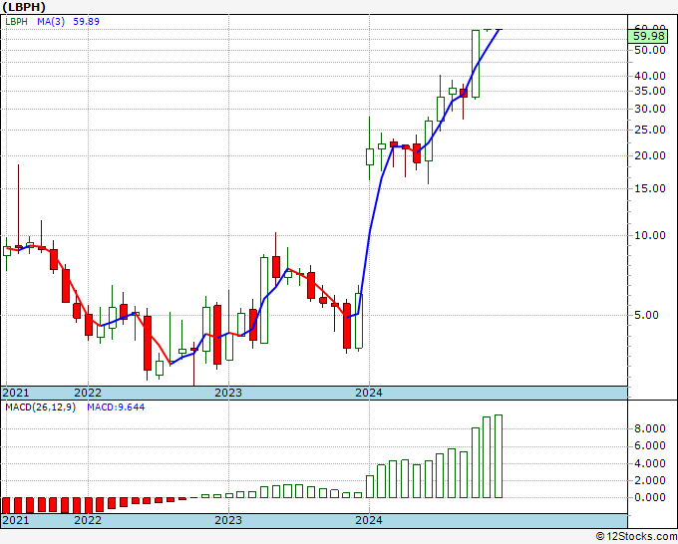Click the 0.000 MACD axis label
This screenshot has height=544, width=678.
(650, 497)
